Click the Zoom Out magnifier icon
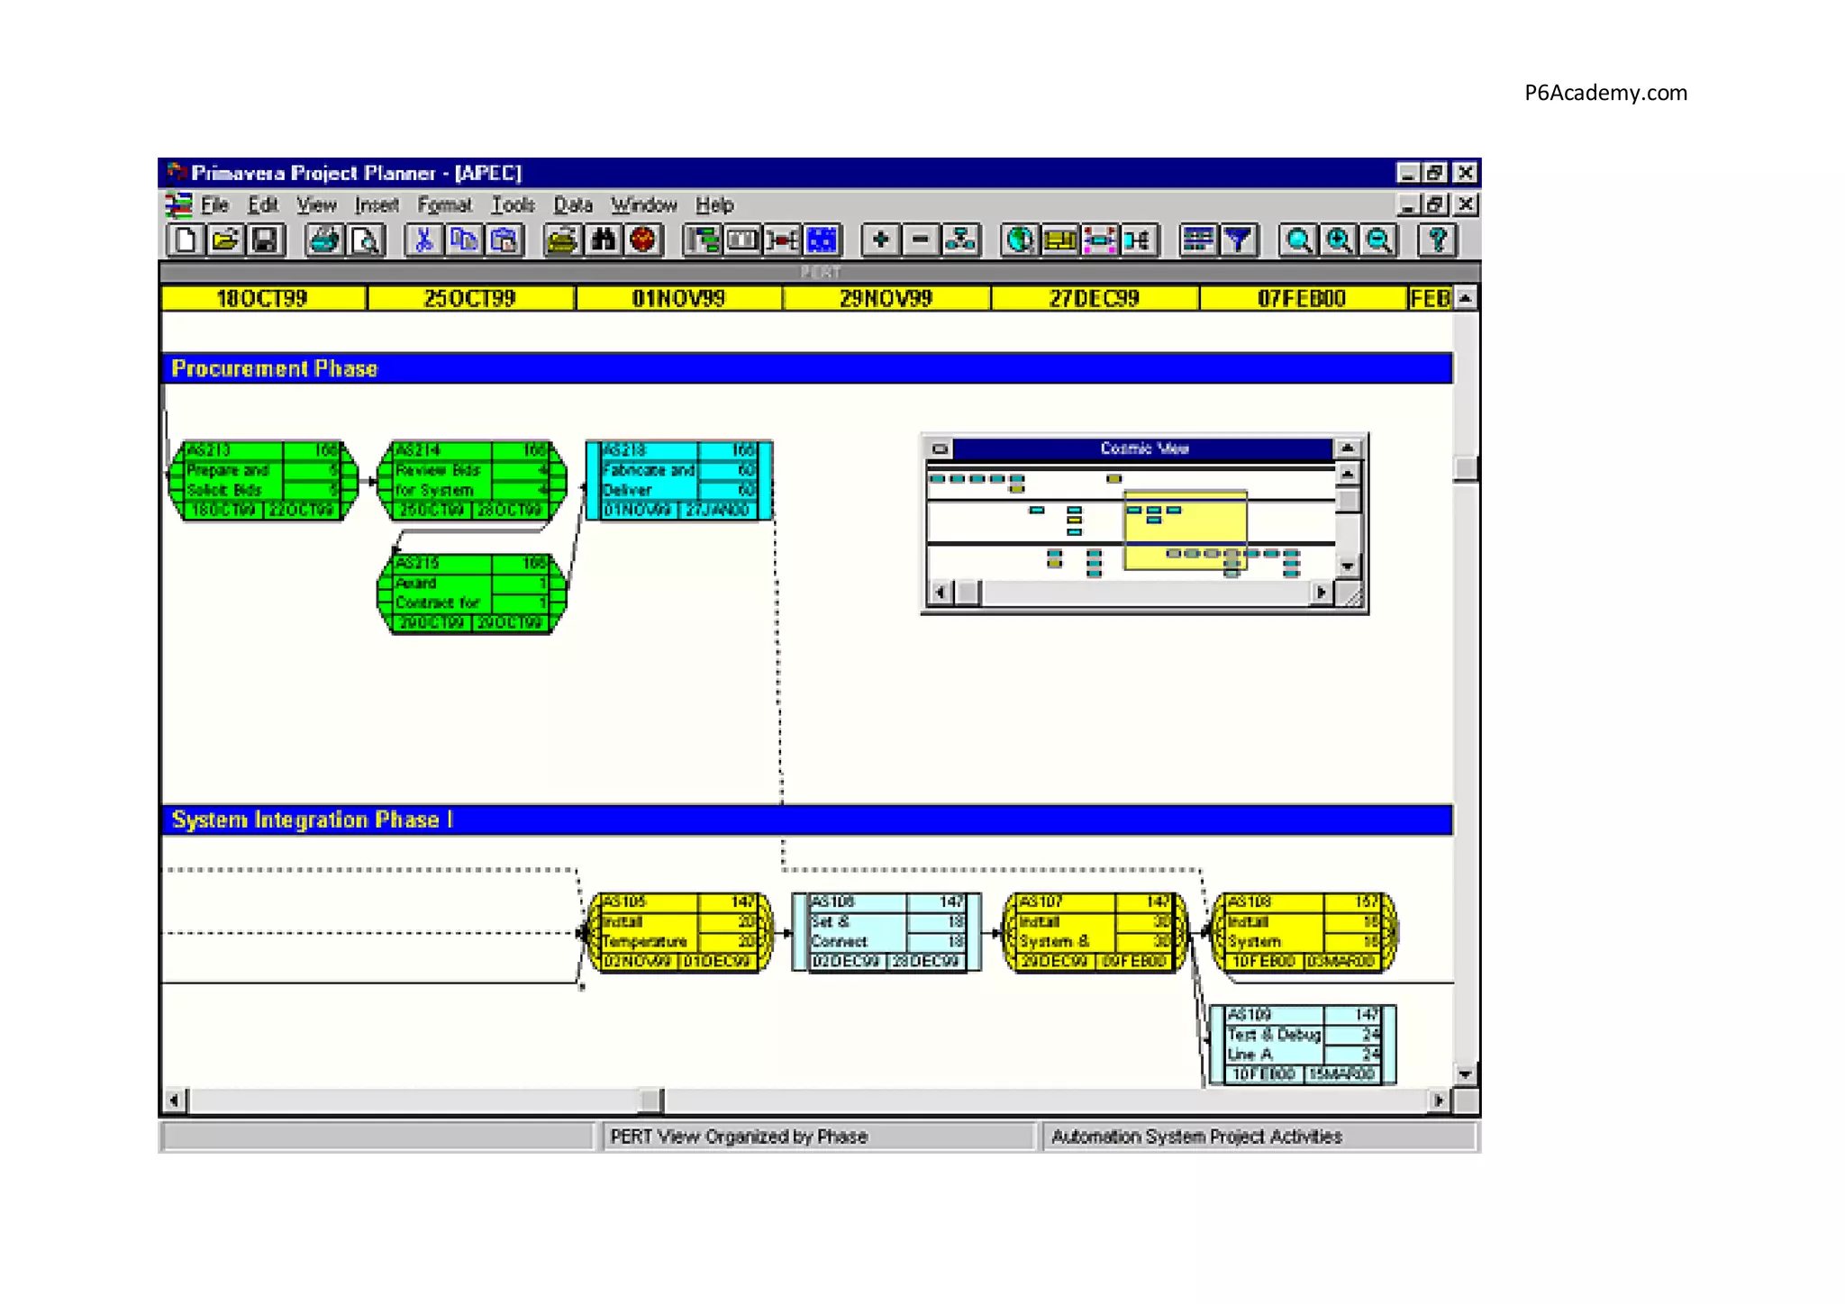Image resolution: width=1845 pixels, height=1304 pixels. pyautogui.click(x=1379, y=240)
